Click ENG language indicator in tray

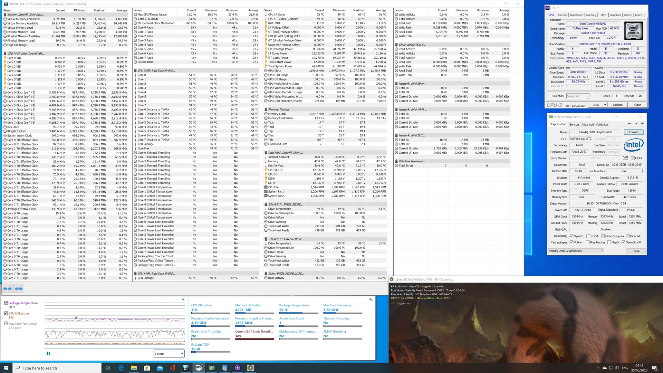click(625, 368)
